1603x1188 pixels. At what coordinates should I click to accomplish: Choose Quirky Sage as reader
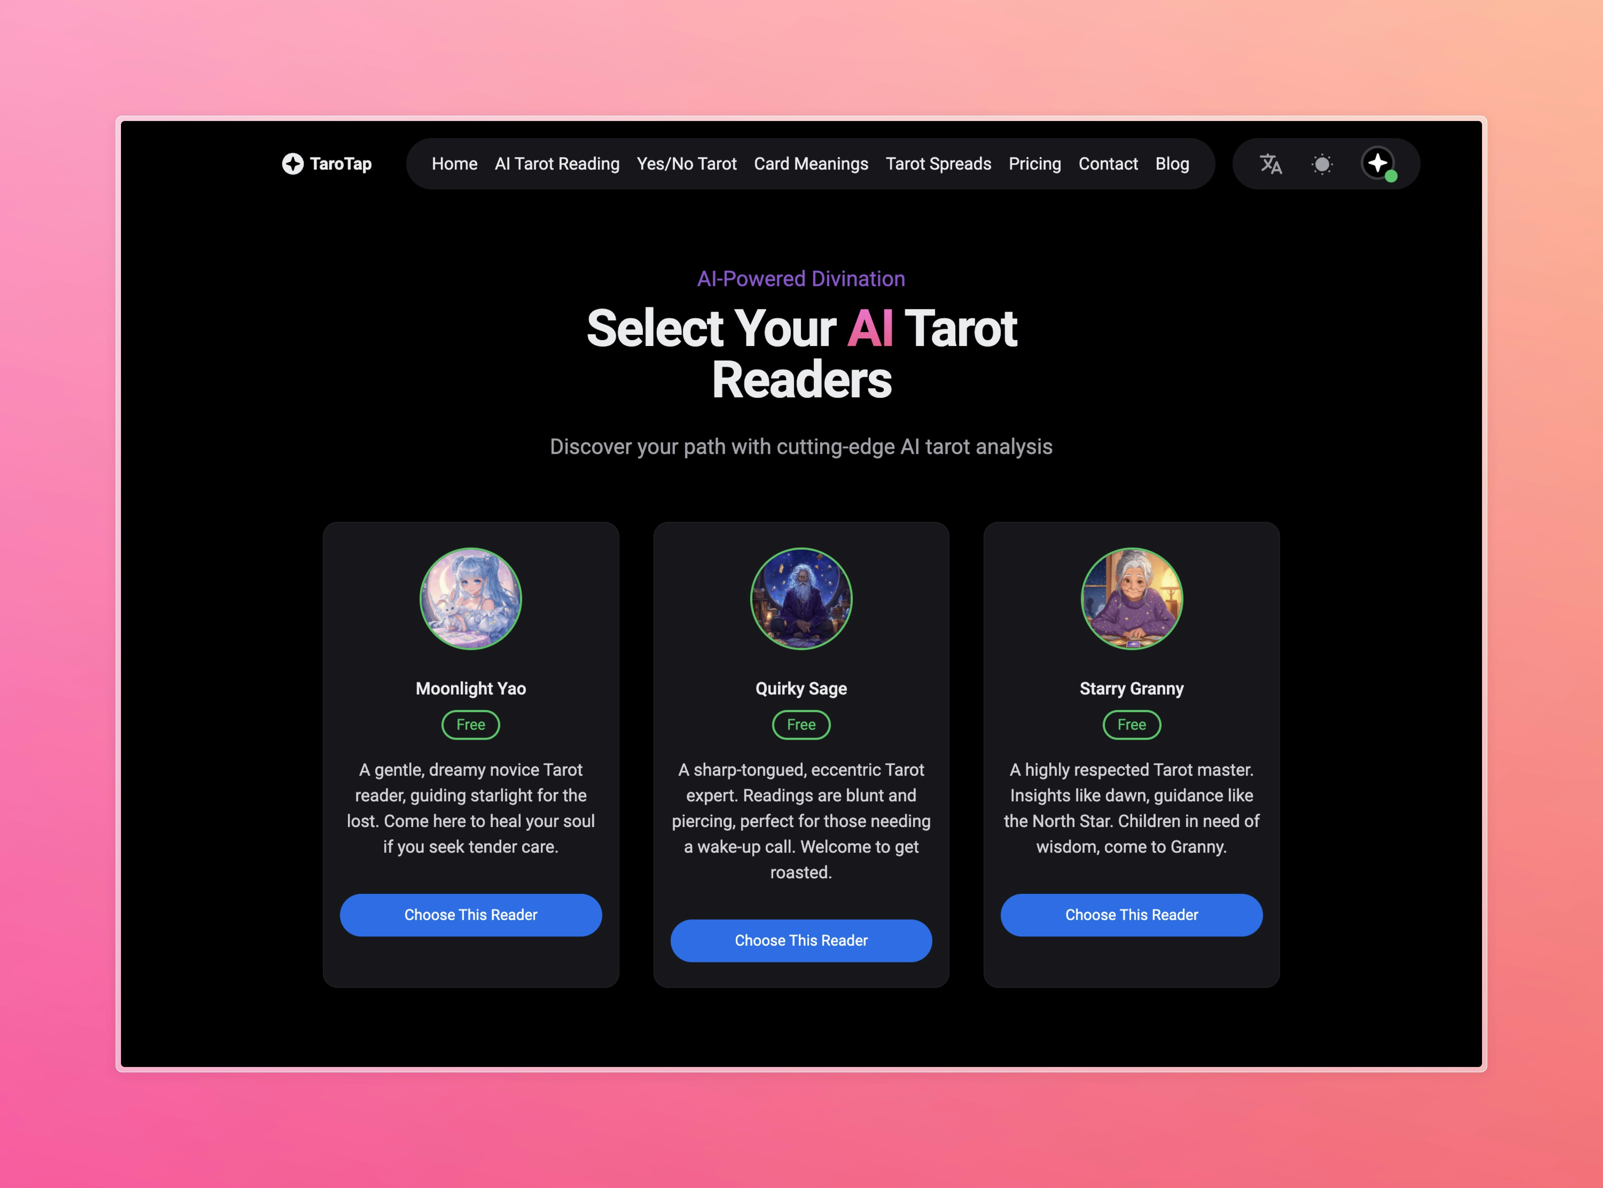(801, 941)
